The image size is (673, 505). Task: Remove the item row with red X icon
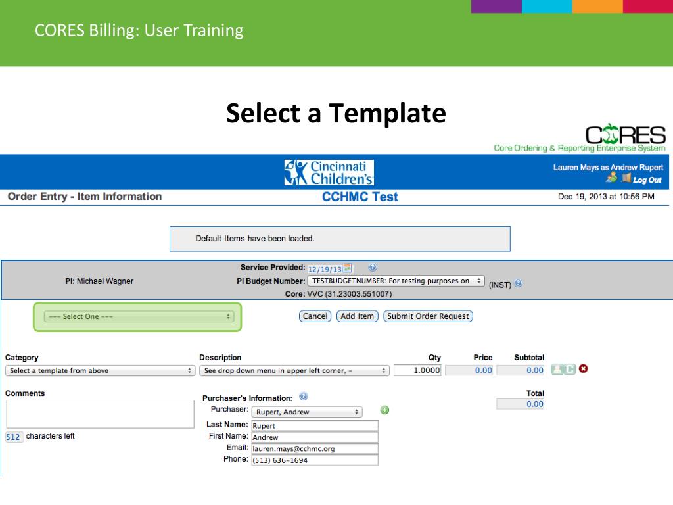tap(584, 368)
